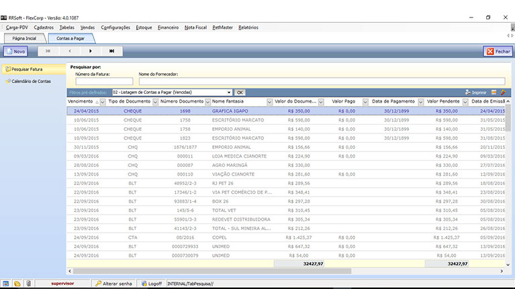Select the LOJA MEDICA CIANORTE row
Image resolution: width=515 pixels, height=289 pixels.
pos(287,156)
